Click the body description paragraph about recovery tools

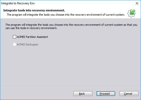(x=71, y=26)
